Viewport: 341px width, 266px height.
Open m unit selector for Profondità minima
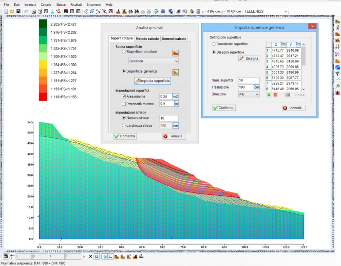coord(176,104)
